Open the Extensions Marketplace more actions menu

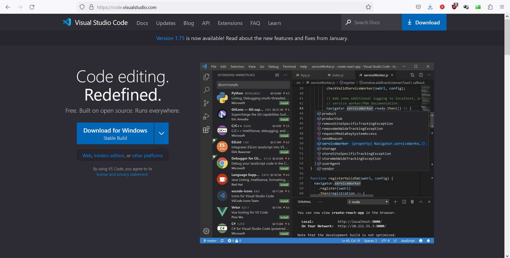tap(286, 75)
